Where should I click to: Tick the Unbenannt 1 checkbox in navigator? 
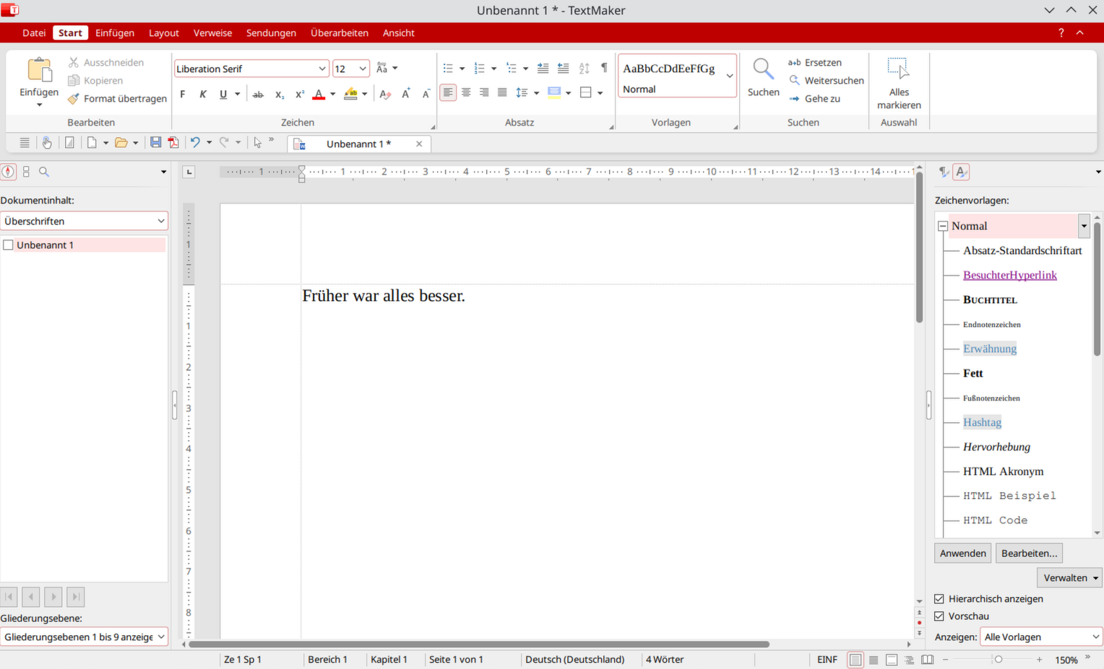tap(9, 245)
